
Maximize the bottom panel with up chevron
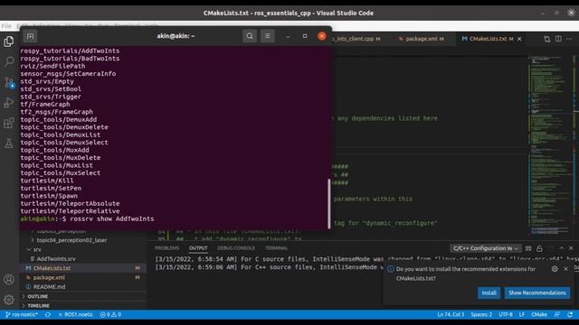click(561, 248)
